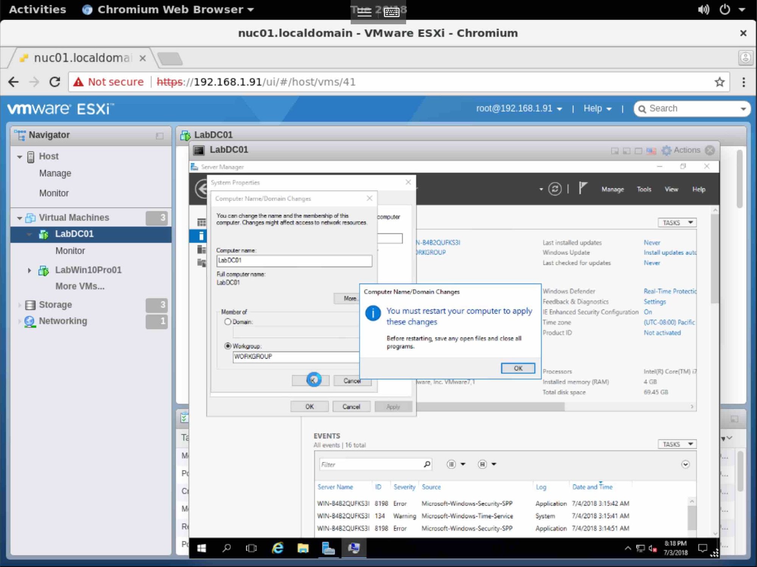The width and height of the screenshot is (757, 567).
Task: Open VM action center notification icon
Action: (x=702, y=548)
